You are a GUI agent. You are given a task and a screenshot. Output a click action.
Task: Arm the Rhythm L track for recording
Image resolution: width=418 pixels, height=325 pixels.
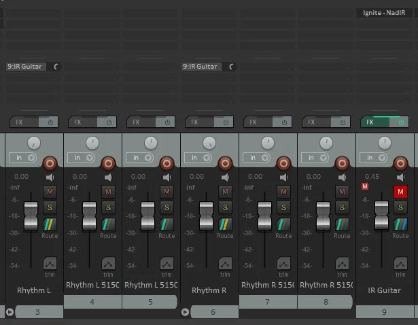click(50, 163)
